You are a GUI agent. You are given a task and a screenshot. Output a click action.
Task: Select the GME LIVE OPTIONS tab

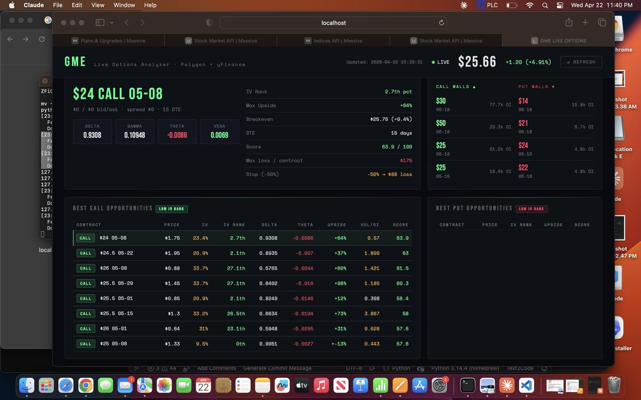(x=558, y=41)
